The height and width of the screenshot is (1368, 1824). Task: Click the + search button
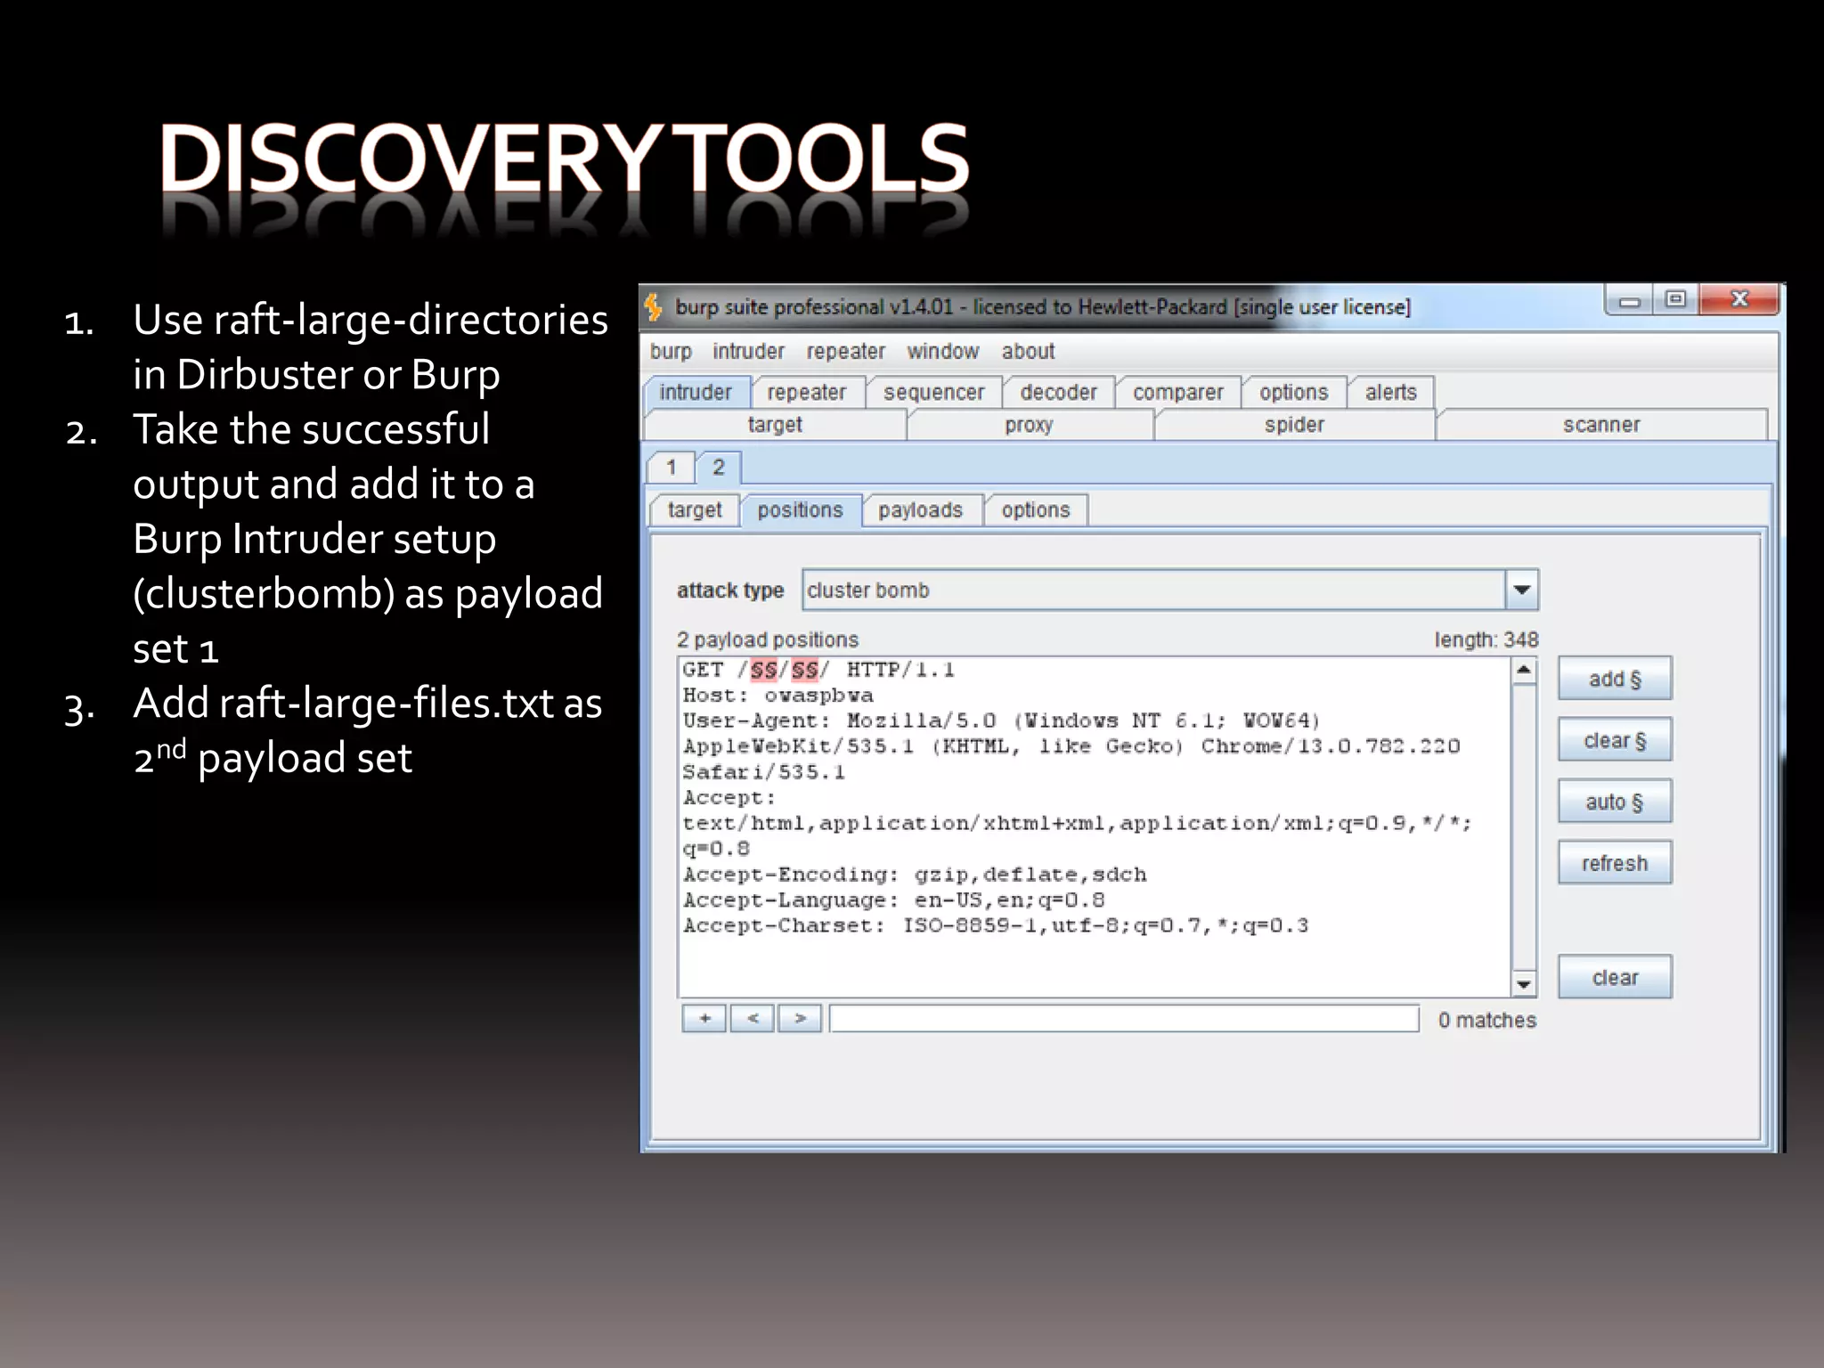704,1018
